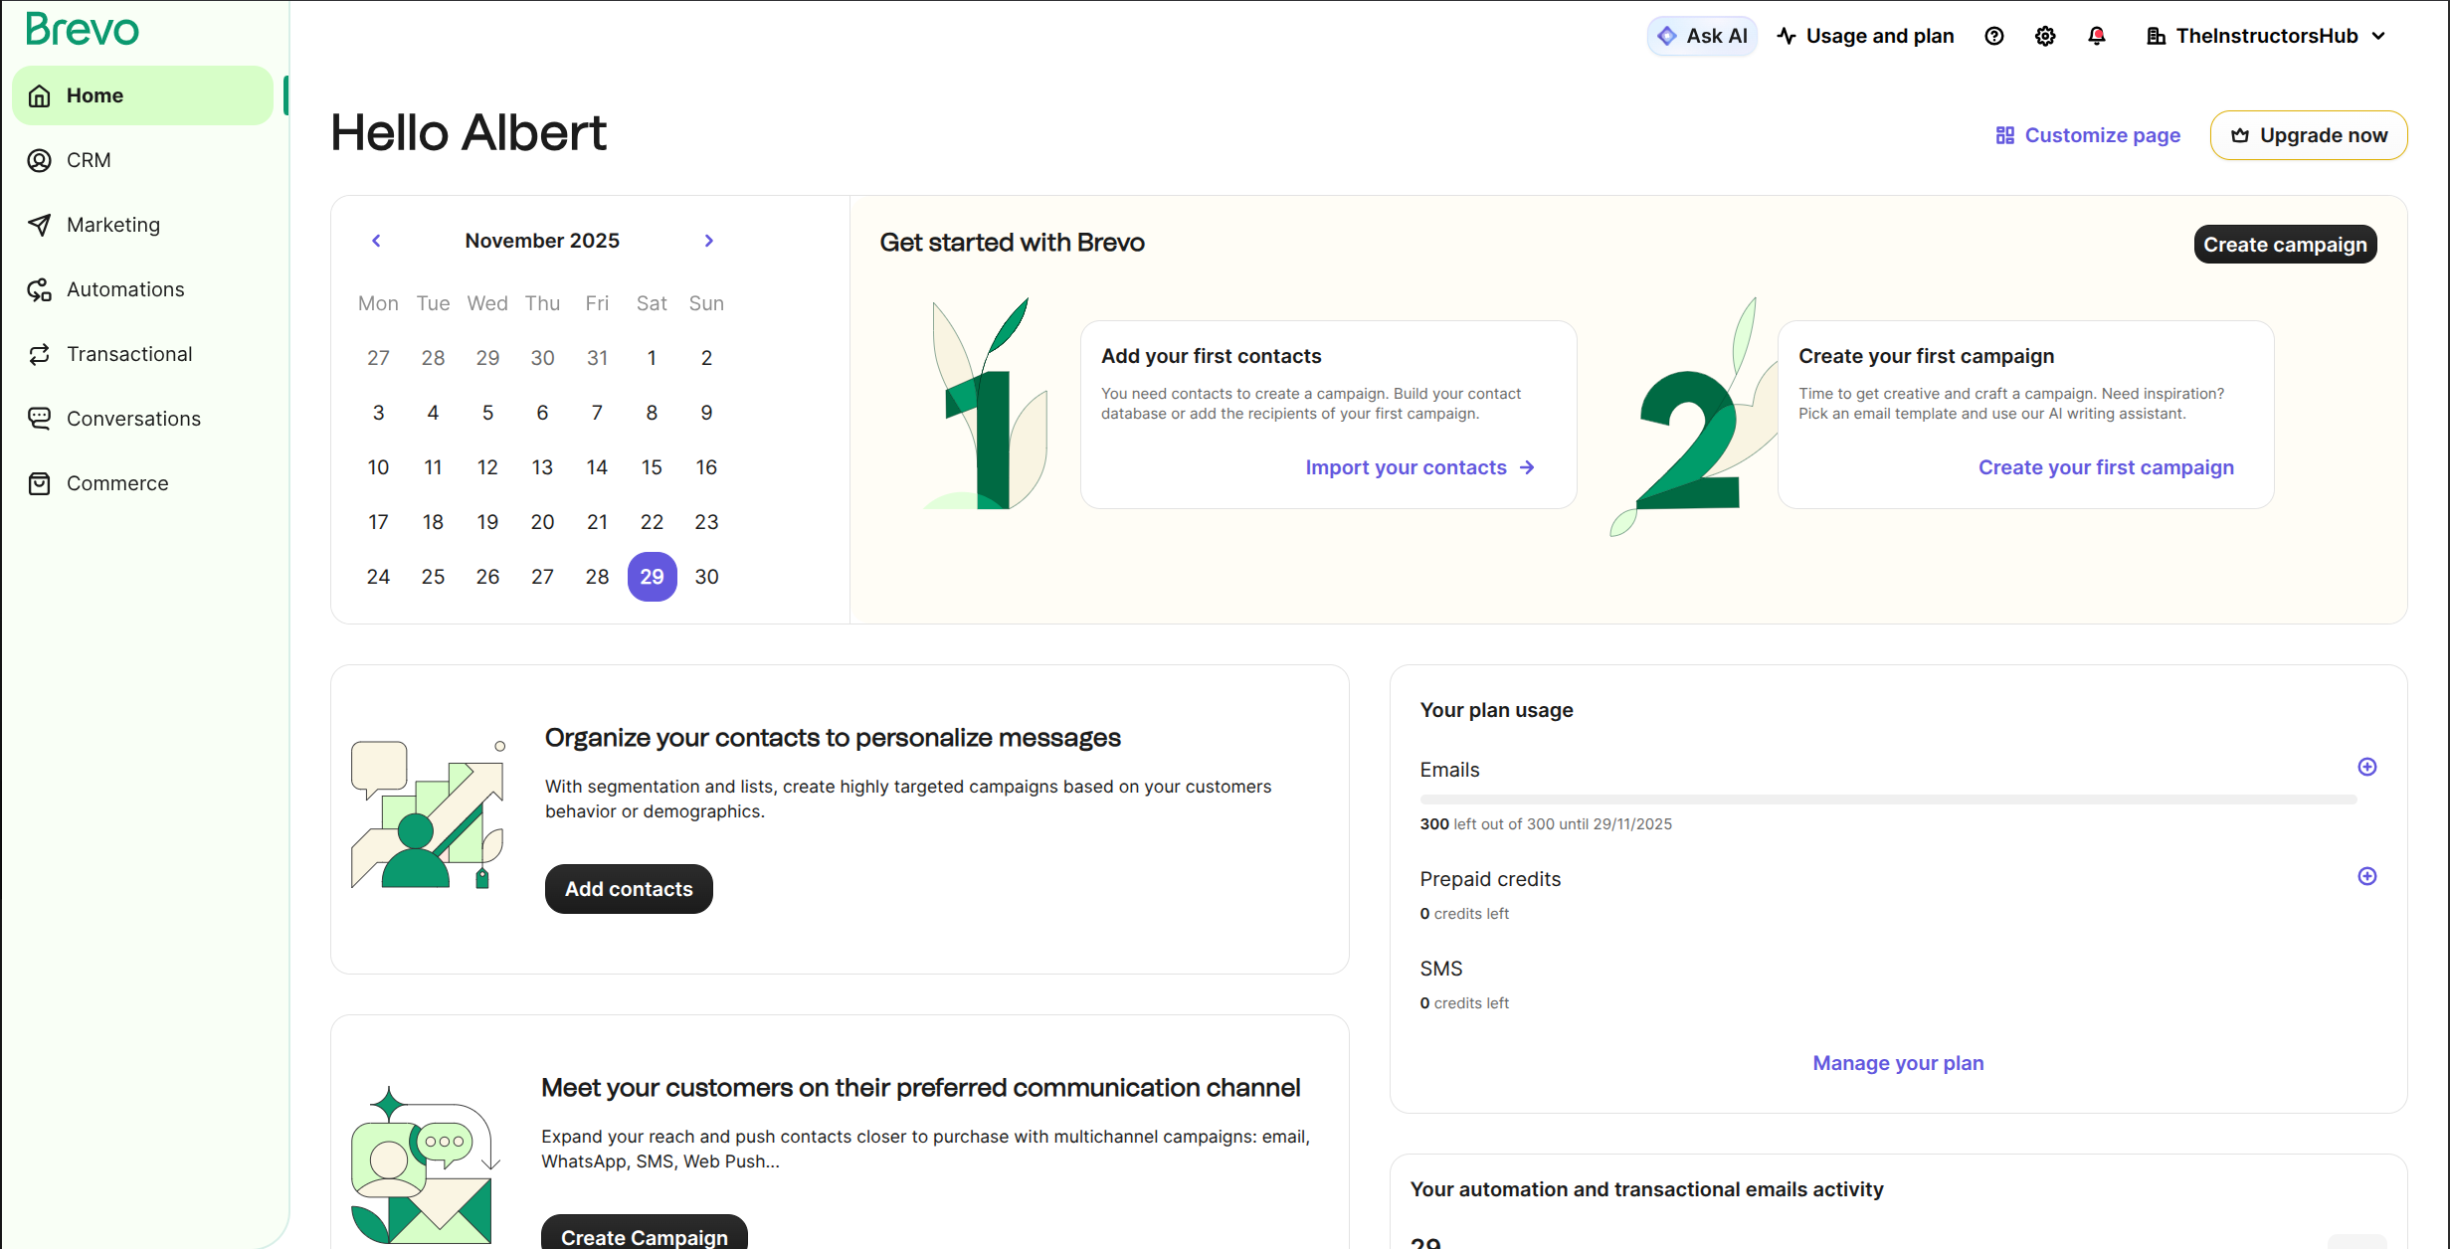Open the help question mark icon
The width and height of the screenshot is (2450, 1249).
1994,35
